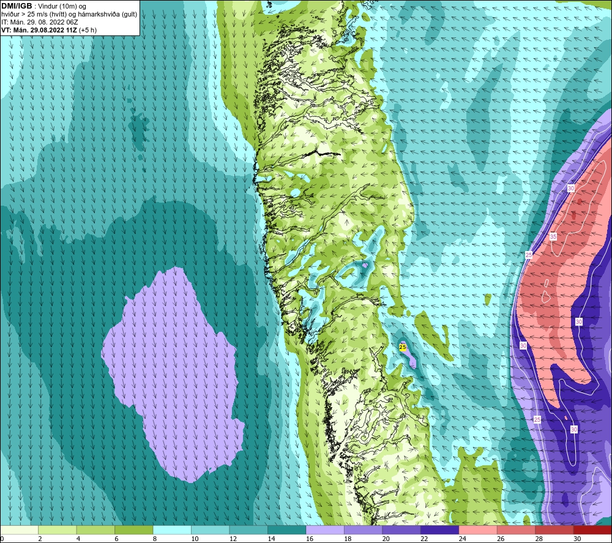Click the legend scale value '20'

tap(386, 539)
